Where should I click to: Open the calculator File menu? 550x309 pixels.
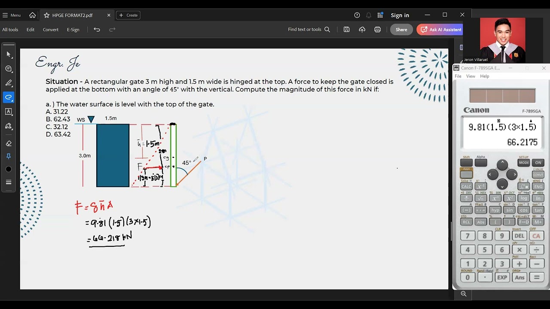458,76
